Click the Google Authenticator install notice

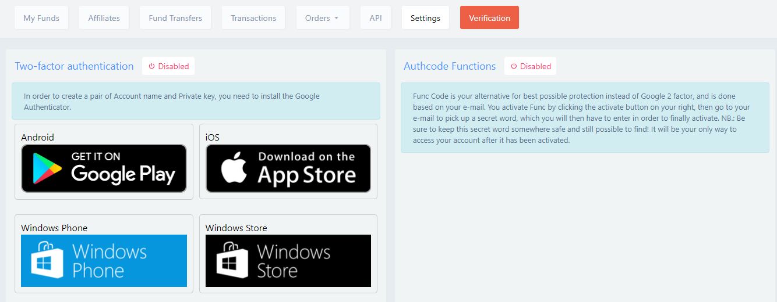pyautogui.click(x=196, y=101)
